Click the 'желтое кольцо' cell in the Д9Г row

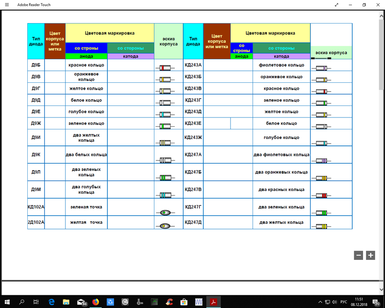click(x=86, y=89)
